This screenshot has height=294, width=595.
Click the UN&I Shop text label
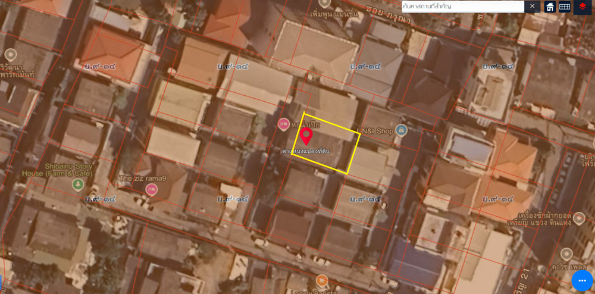375,130
